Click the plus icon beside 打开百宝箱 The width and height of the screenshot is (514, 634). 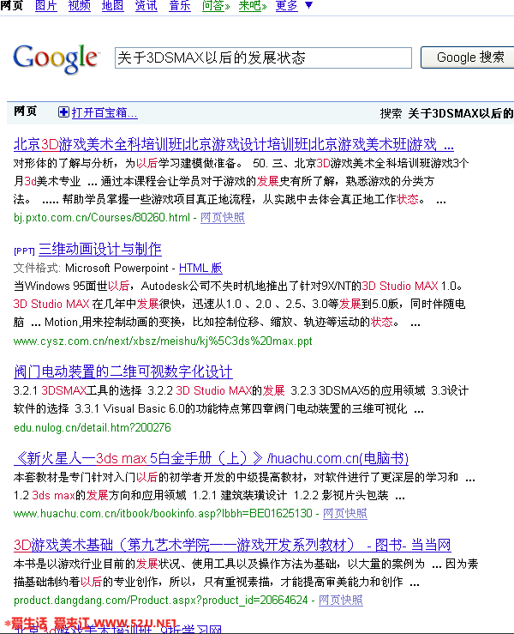click(63, 112)
